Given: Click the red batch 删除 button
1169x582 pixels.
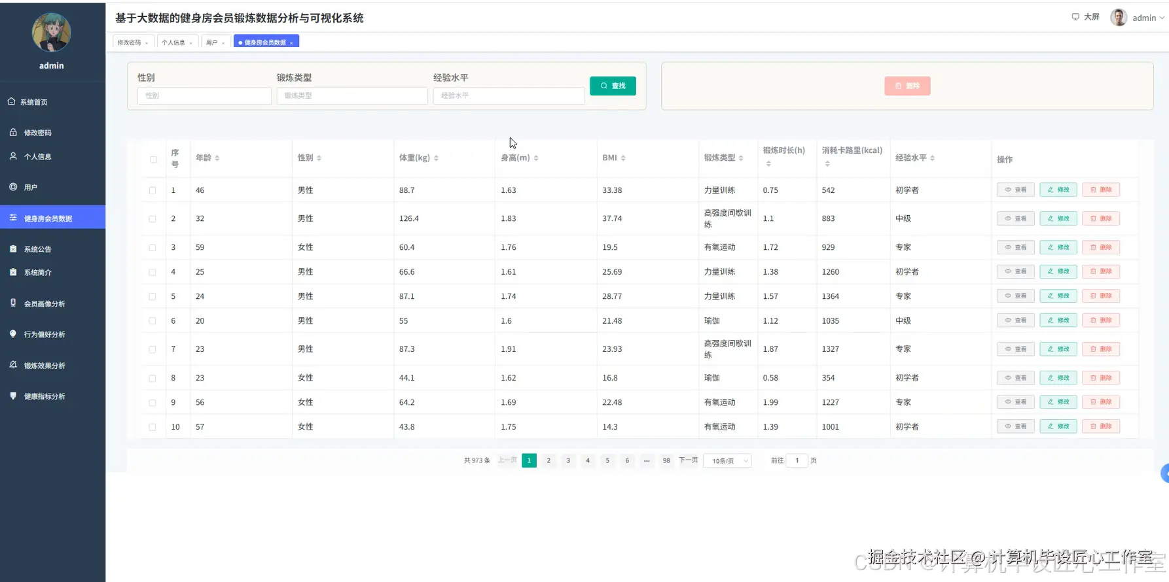Looking at the screenshot, I should point(907,86).
